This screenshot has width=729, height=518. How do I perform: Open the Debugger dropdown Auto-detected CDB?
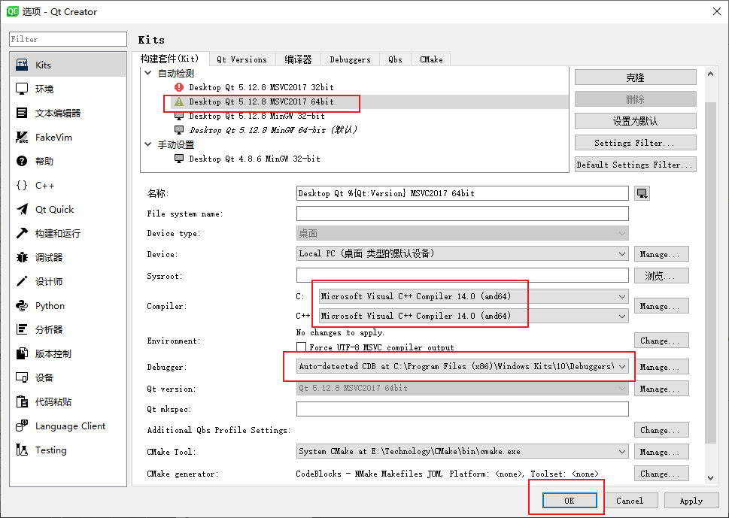462,367
